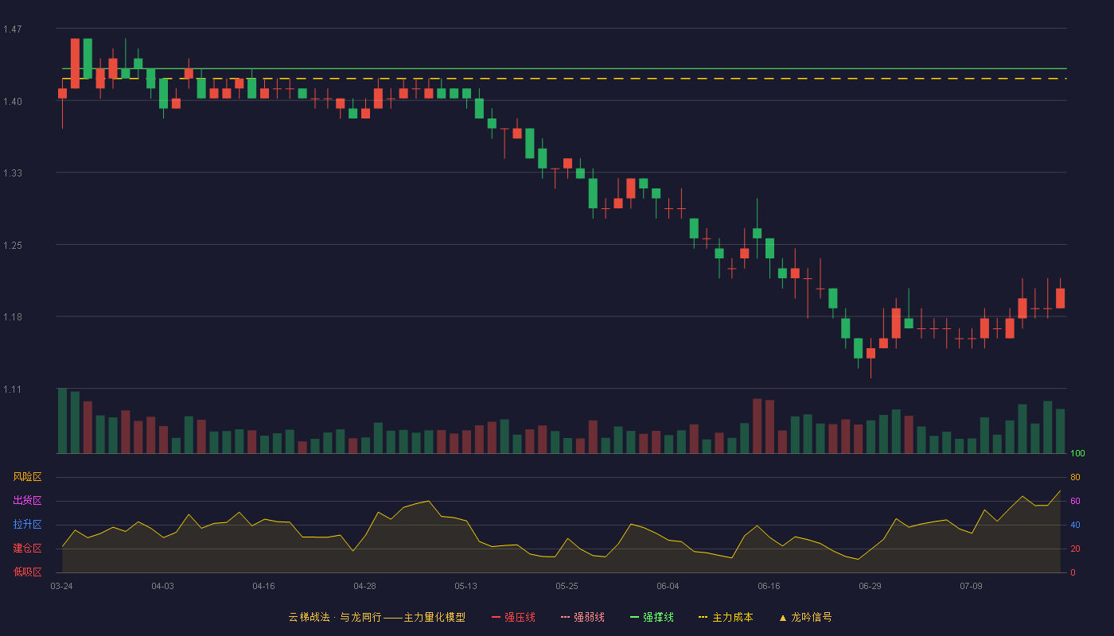Click the green line icon of 强撑线
This screenshot has width=1114, height=636.
point(634,617)
